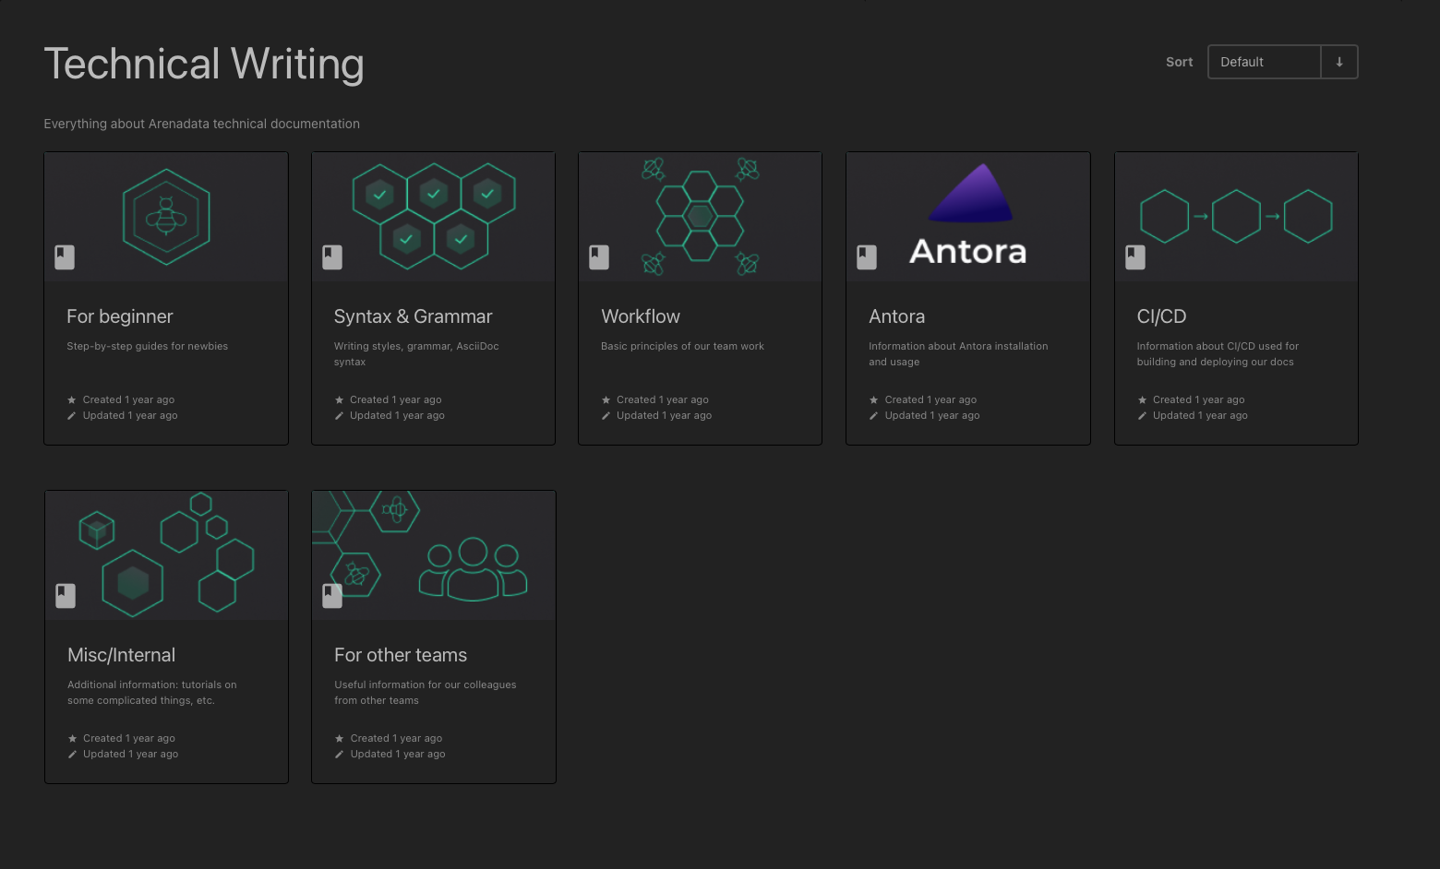
Task: Click the book icon on For beginner card
Action: click(x=65, y=256)
